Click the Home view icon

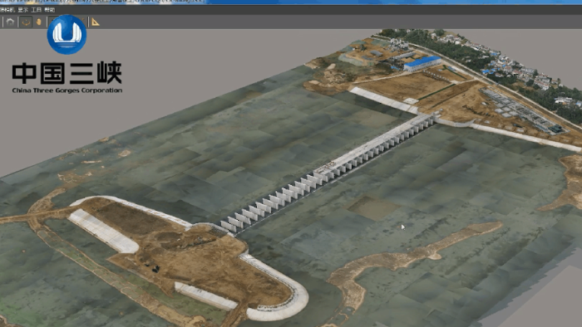[10, 22]
